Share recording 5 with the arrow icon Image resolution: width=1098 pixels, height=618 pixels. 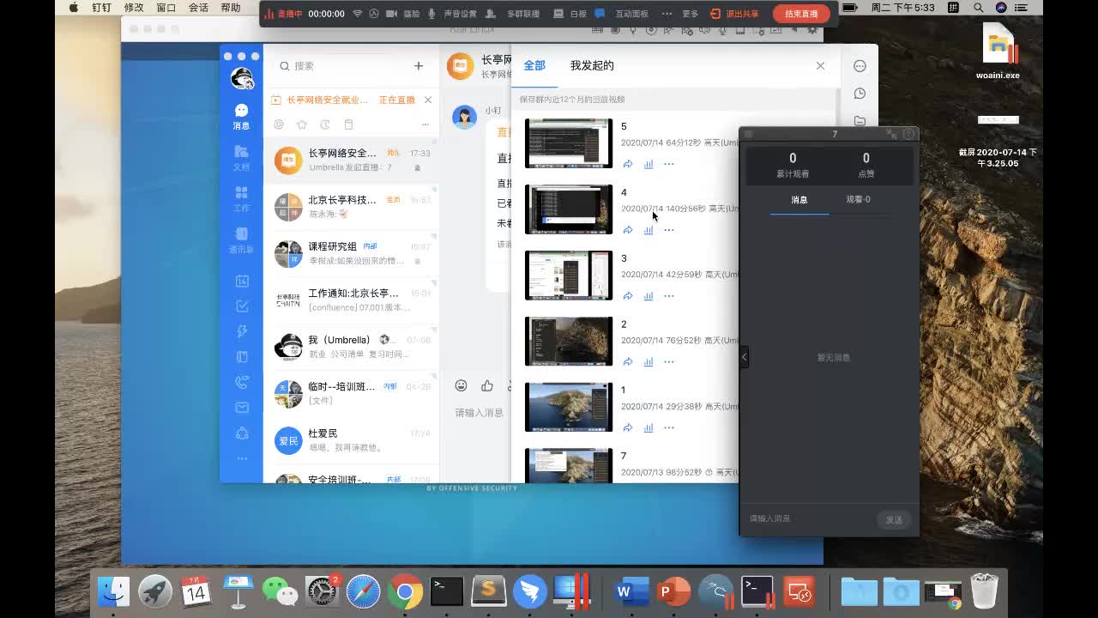click(628, 164)
